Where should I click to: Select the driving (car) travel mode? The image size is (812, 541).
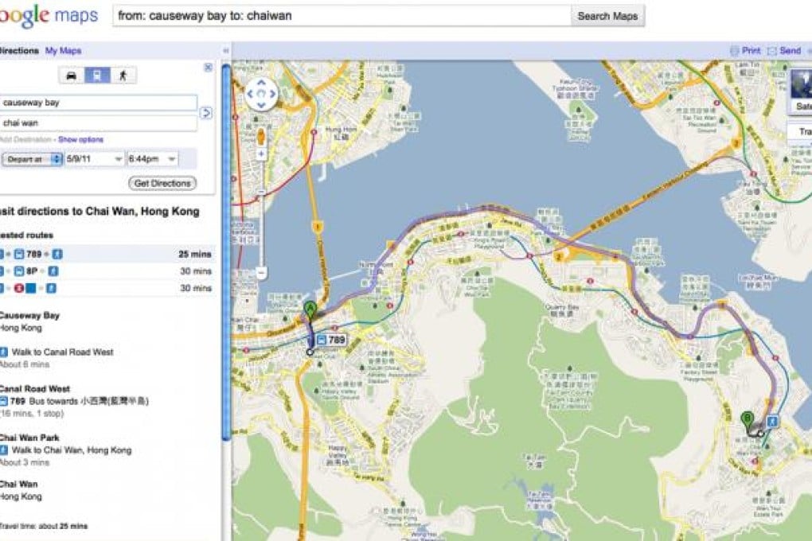point(72,76)
